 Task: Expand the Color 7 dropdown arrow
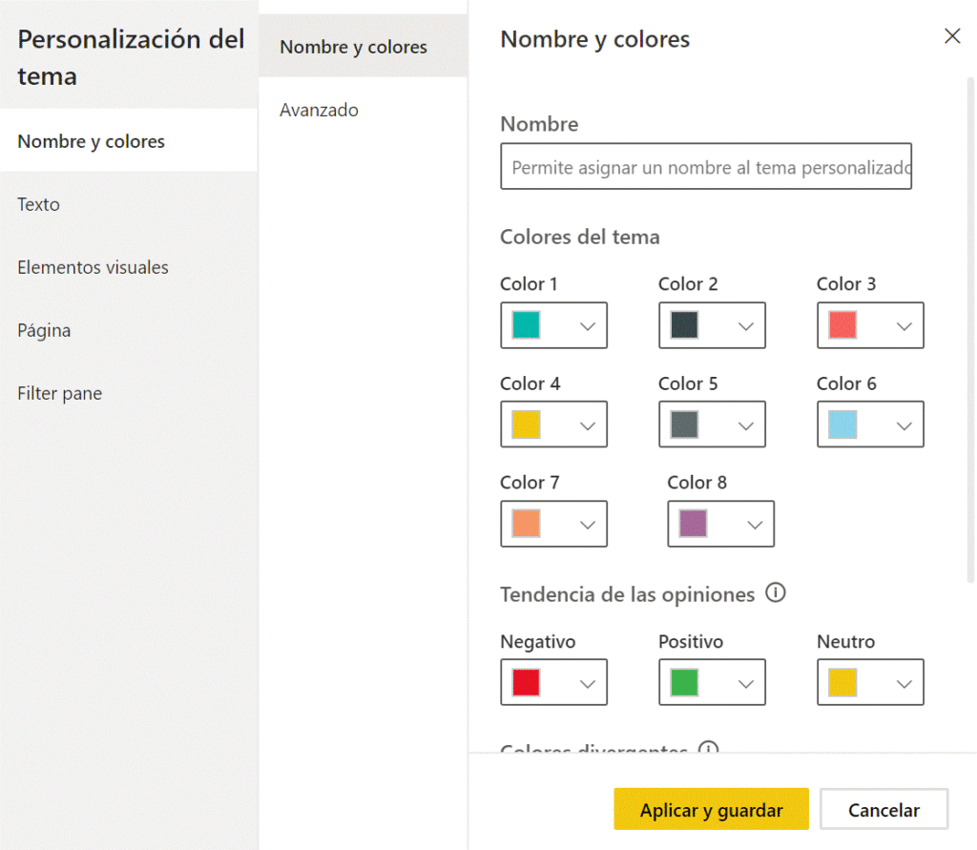pos(588,525)
